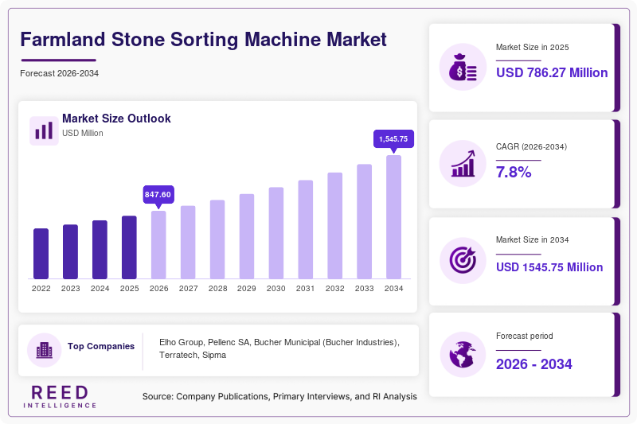The width and height of the screenshot is (637, 424).
Task: Click the CAGR (2026-2034) label
Action: click(x=531, y=146)
